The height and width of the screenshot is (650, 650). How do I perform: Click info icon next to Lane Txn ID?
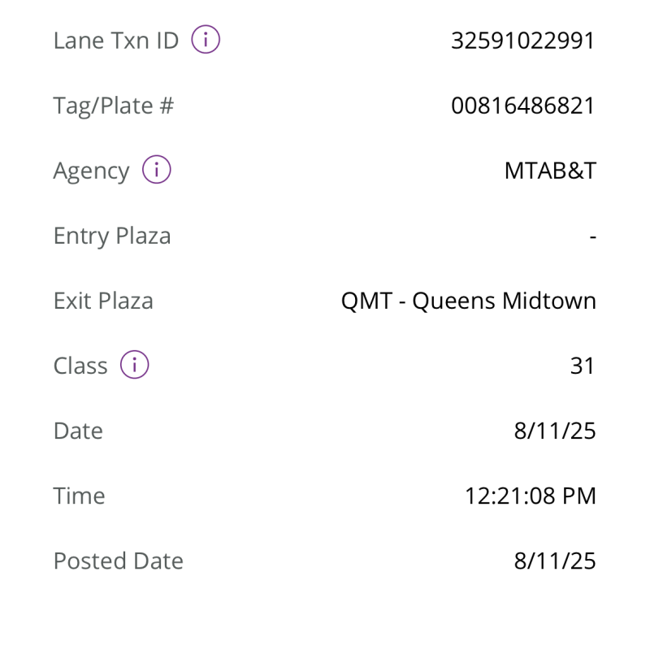coord(206,40)
